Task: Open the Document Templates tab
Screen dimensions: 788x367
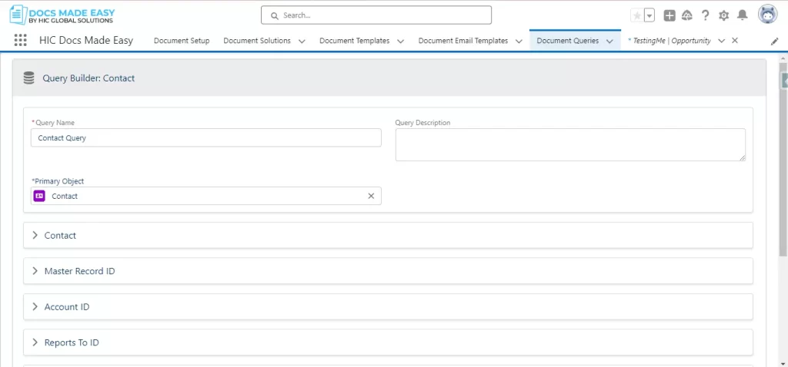Action: pos(354,41)
